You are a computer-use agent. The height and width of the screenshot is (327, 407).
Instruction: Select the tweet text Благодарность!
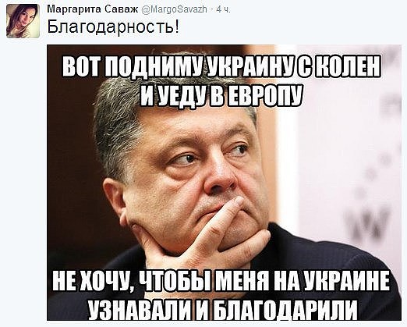(113, 27)
